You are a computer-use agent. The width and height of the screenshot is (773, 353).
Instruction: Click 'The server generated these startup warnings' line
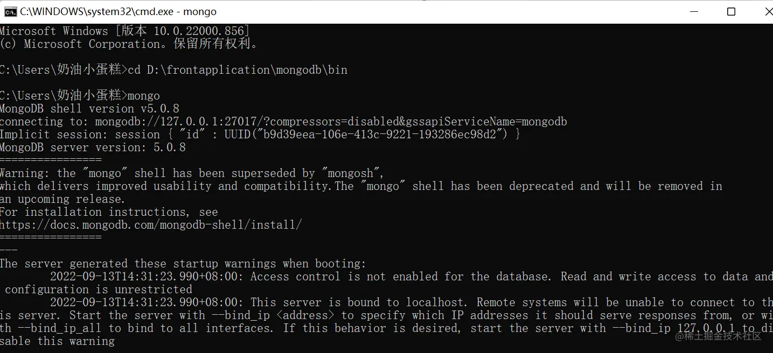(x=183, y=264)
